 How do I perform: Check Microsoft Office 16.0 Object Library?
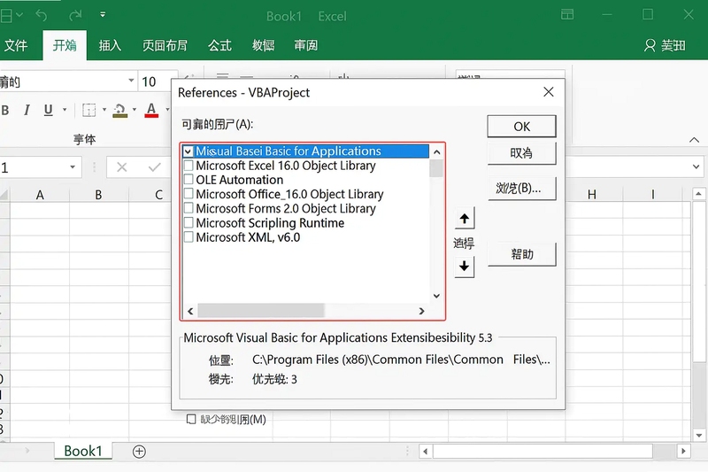point(189,194)
